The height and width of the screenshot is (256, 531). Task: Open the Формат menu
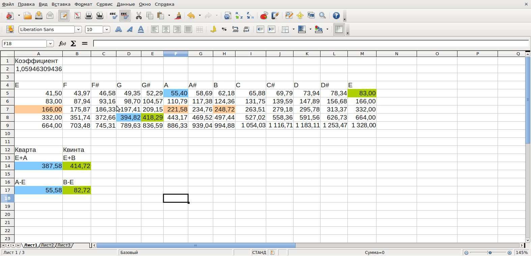click(83, 4)
